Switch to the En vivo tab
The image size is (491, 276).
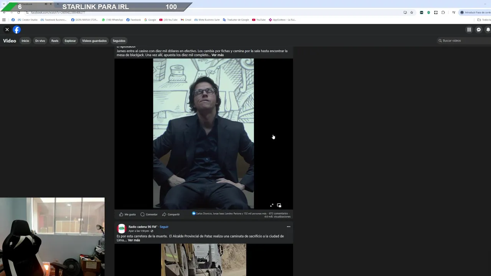click(40, 41)
